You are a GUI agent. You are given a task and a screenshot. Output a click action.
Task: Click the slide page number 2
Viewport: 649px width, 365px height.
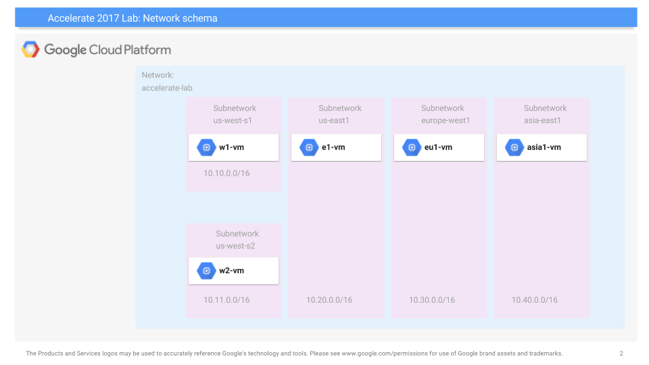tap(621, 354)
